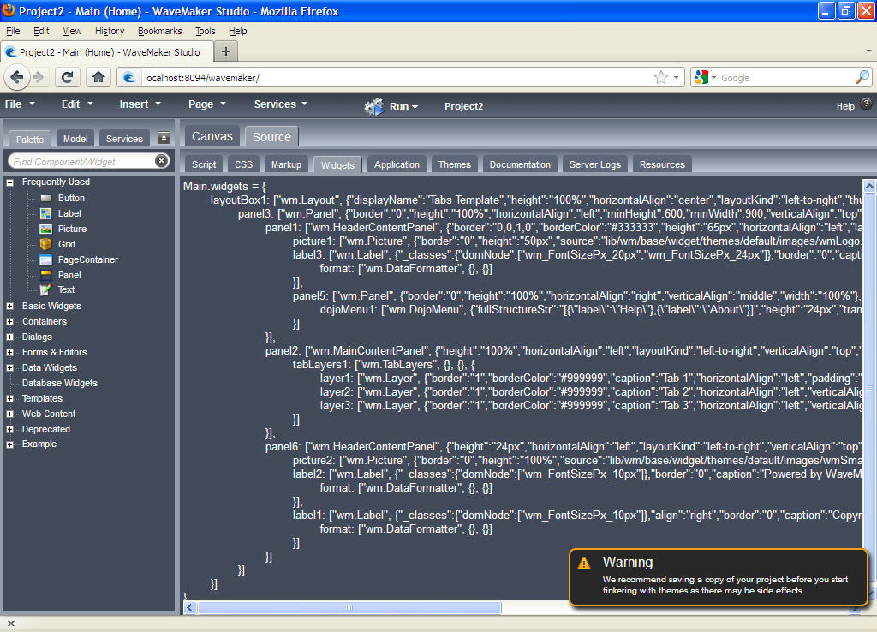Click the Find Component/Widget input
Viewport: 877px width, 632px height.
pyautogui.click(x=83, y=161)
